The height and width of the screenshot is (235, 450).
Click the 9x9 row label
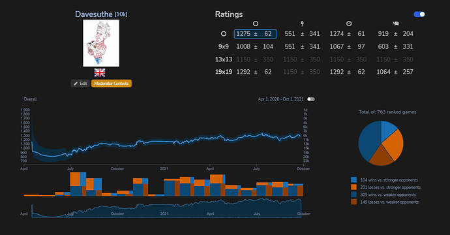pyautogui.click(x=223, y=46)
